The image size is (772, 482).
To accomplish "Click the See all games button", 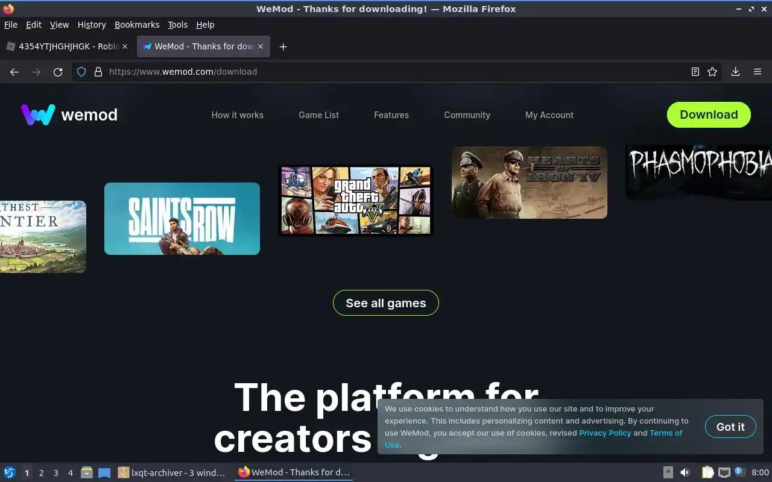I will (386, 303).
